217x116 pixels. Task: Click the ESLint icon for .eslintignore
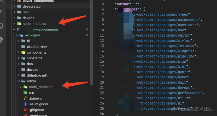25,104
